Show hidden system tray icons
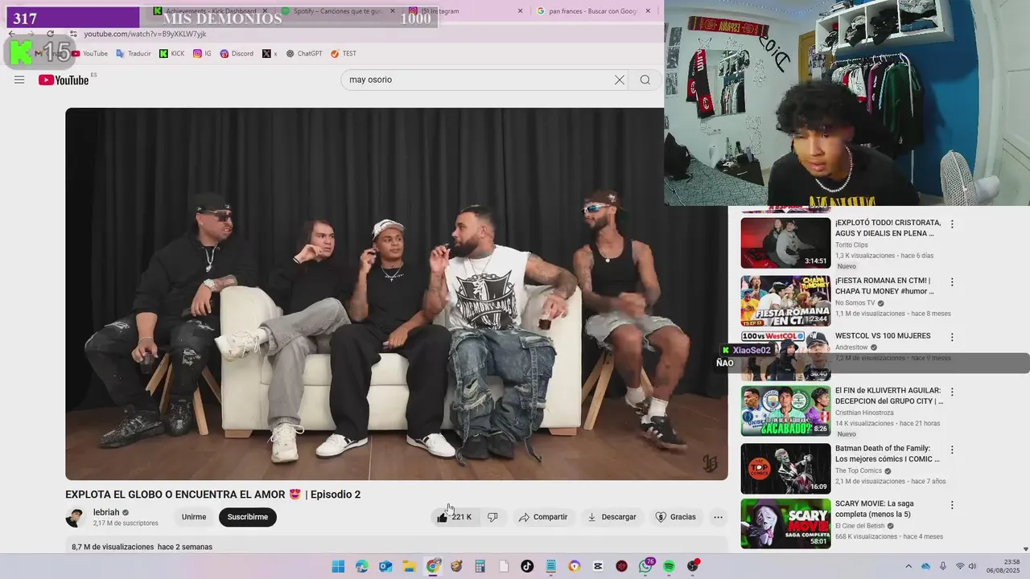 (908, 566)
